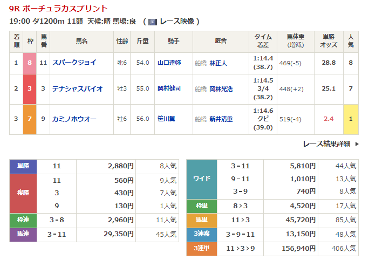Open jockey 笹川翼 profile

pyautogui.click(x=166, y=118)
